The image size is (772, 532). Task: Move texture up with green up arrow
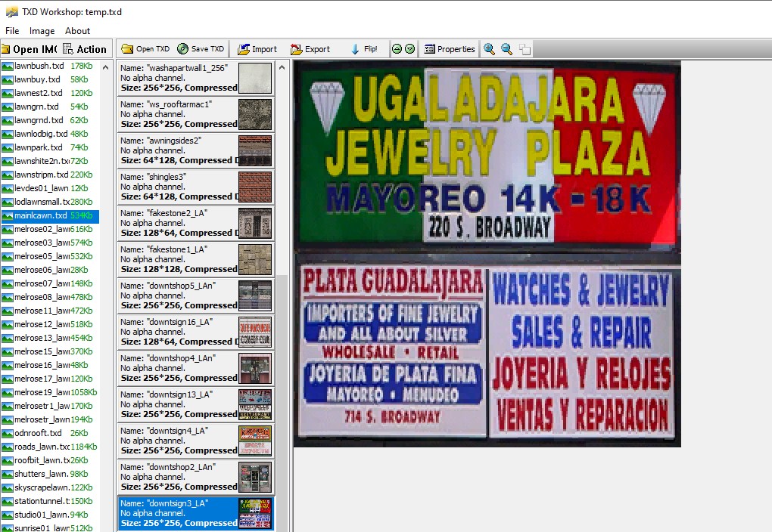(397, 48)
